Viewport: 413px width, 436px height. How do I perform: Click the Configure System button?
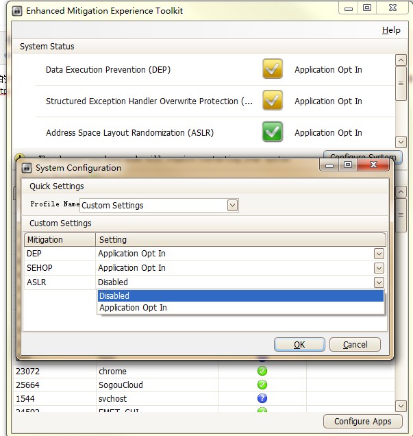(x=363, y=155)
